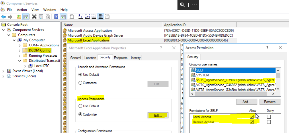
Task: Click the magnifier zoom icon in the top overlay
Action: (182, 5)
